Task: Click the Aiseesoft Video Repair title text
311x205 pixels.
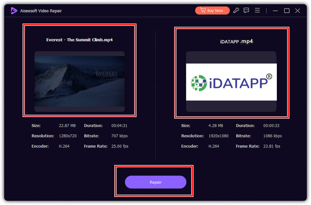Action: (41, 11)
